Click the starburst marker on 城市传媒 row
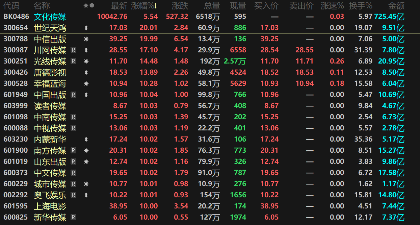Screen dimensions: 420x225 coord(86,184)
